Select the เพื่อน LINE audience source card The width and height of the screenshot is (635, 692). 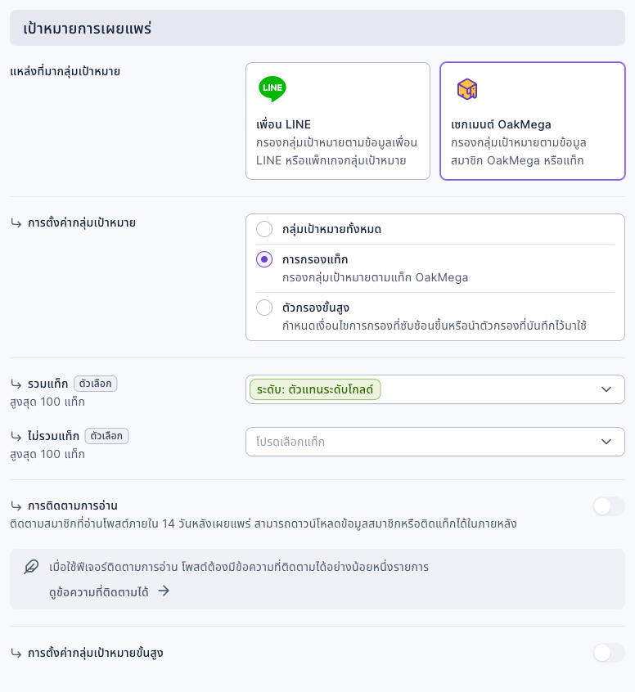click(x=338, y=121)
